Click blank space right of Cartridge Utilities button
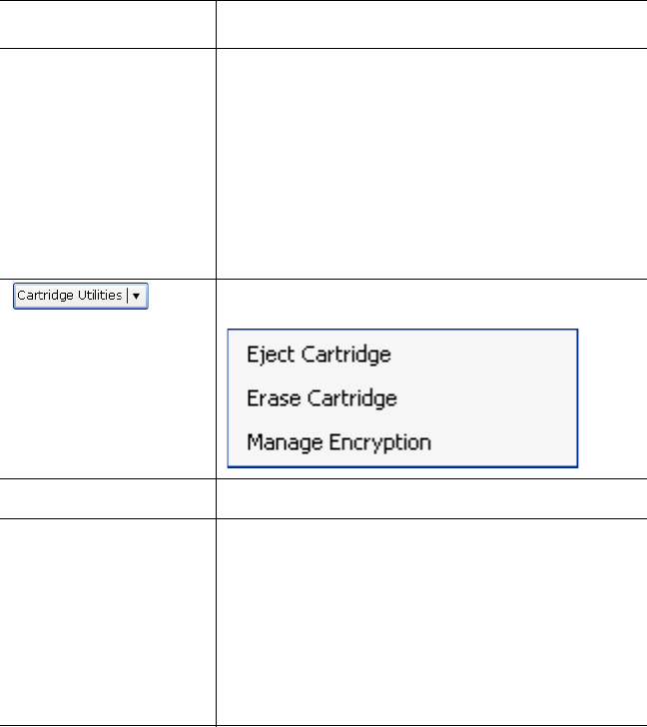 (x=182, y=296)
